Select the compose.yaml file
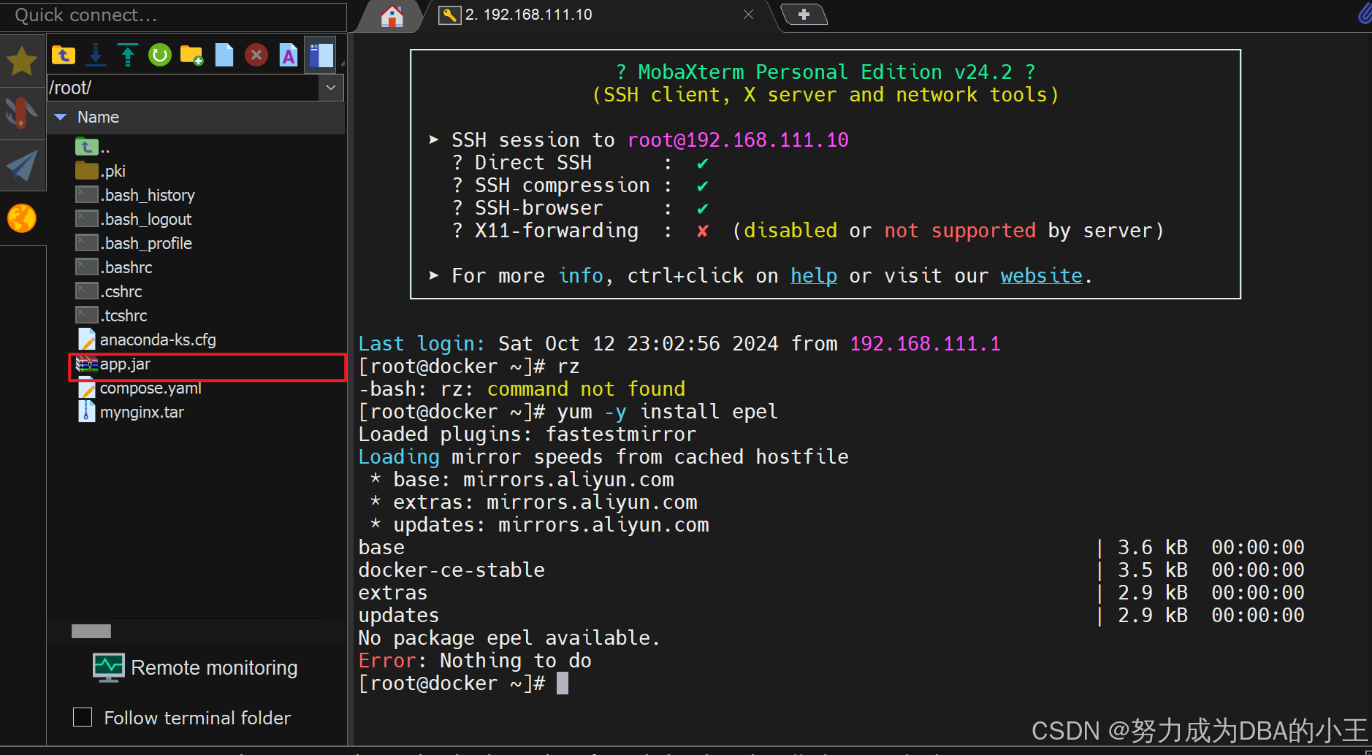Viewport: 1372px width, 755px height. click(x=139, y=388)
